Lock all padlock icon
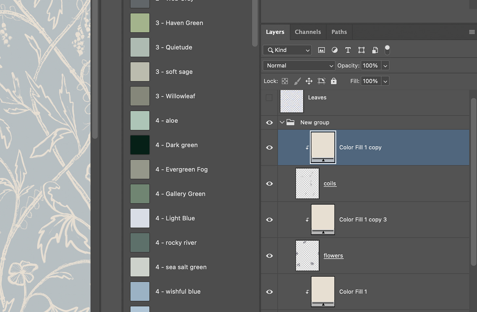Image resolution: width=477 pixels, height=312 pixels. [x=334, y=81]
